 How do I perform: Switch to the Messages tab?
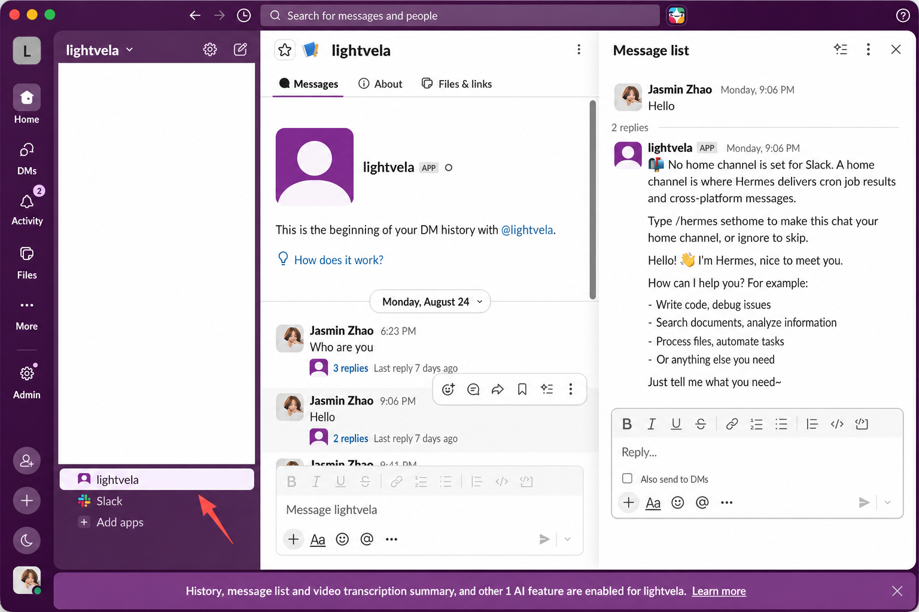coord(308,84)
